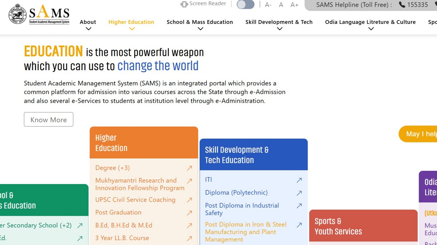Open the Post Graduation link

[118, 213]
